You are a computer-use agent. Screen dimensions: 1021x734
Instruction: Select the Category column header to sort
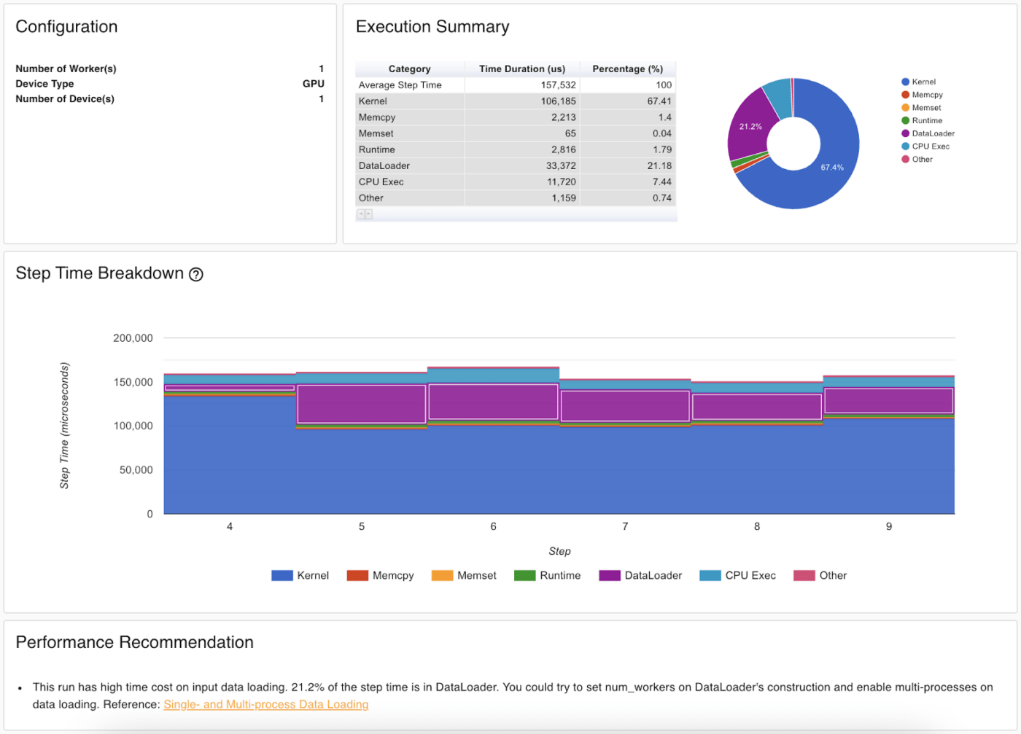(x=409, y=69)
